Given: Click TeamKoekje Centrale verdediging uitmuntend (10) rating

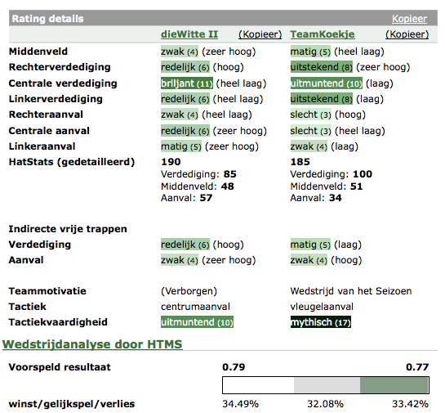Looking at the screenshot, I should pos(327,83).
